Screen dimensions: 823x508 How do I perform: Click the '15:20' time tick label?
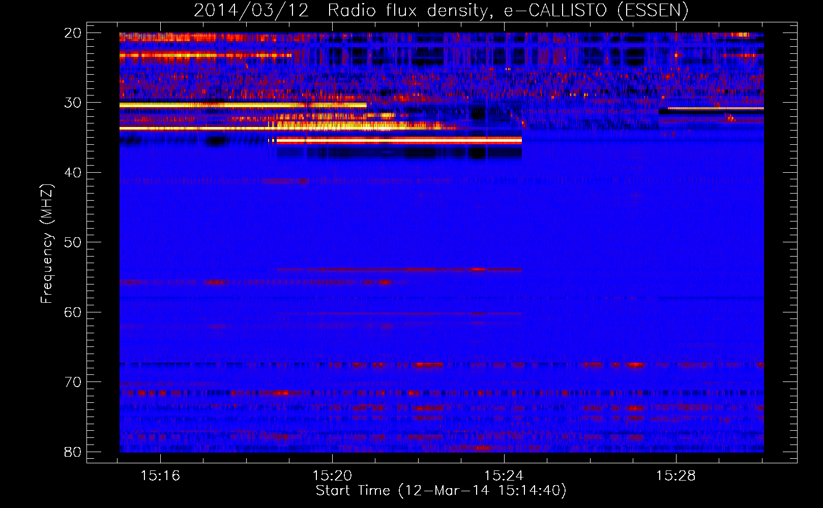(x=332, y=476)
